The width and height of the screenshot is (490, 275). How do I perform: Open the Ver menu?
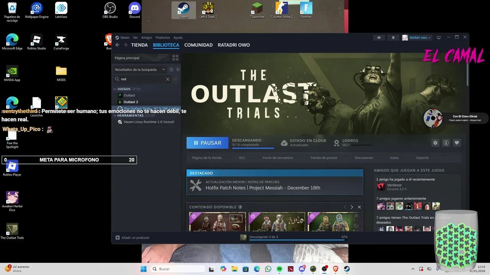pos(136,37)
